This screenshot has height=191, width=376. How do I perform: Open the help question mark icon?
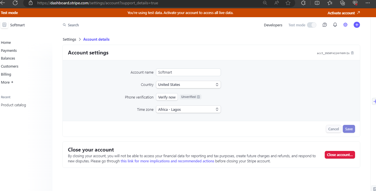325,25
